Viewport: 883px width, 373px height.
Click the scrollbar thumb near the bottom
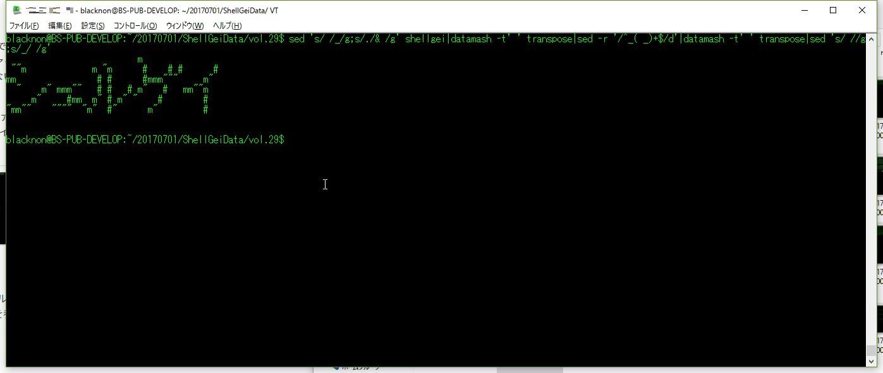(x=871, y=351)
